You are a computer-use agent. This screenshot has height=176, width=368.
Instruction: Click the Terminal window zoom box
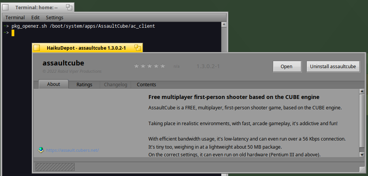click(x=69, y=7)
